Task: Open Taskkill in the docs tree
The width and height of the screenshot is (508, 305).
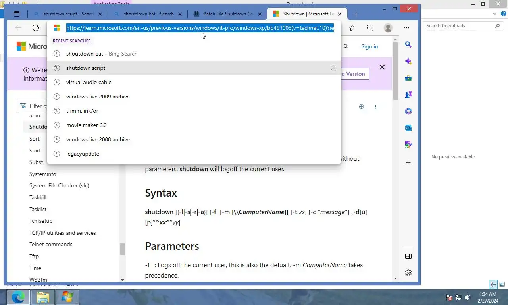Action: (38, 197)
